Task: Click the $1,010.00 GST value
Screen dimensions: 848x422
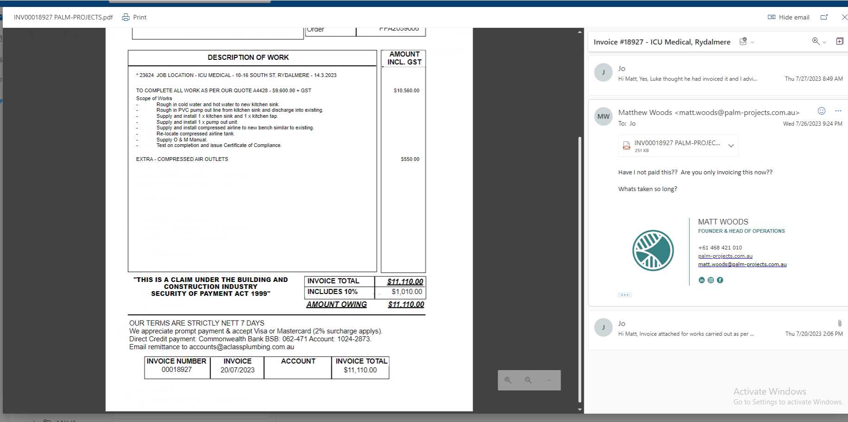Action: click(x=407, y=292)
